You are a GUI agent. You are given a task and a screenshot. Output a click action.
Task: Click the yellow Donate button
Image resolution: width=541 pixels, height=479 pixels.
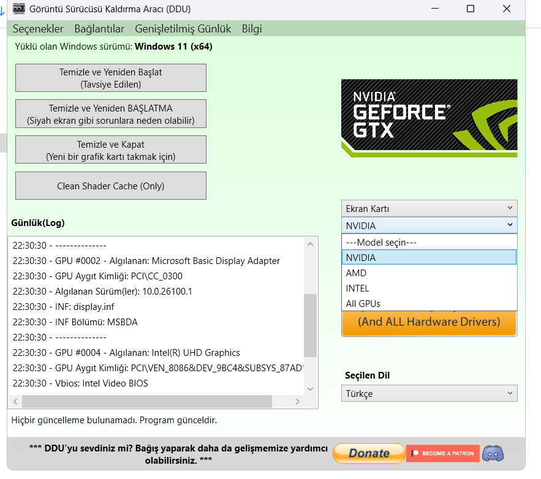[369, 453]
